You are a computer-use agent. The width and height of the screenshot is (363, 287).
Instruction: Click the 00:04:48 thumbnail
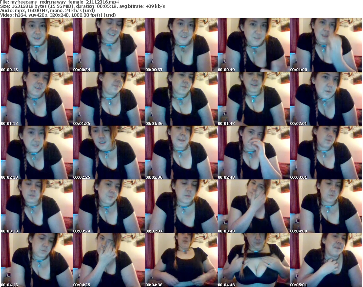click(x=253, y=260)
